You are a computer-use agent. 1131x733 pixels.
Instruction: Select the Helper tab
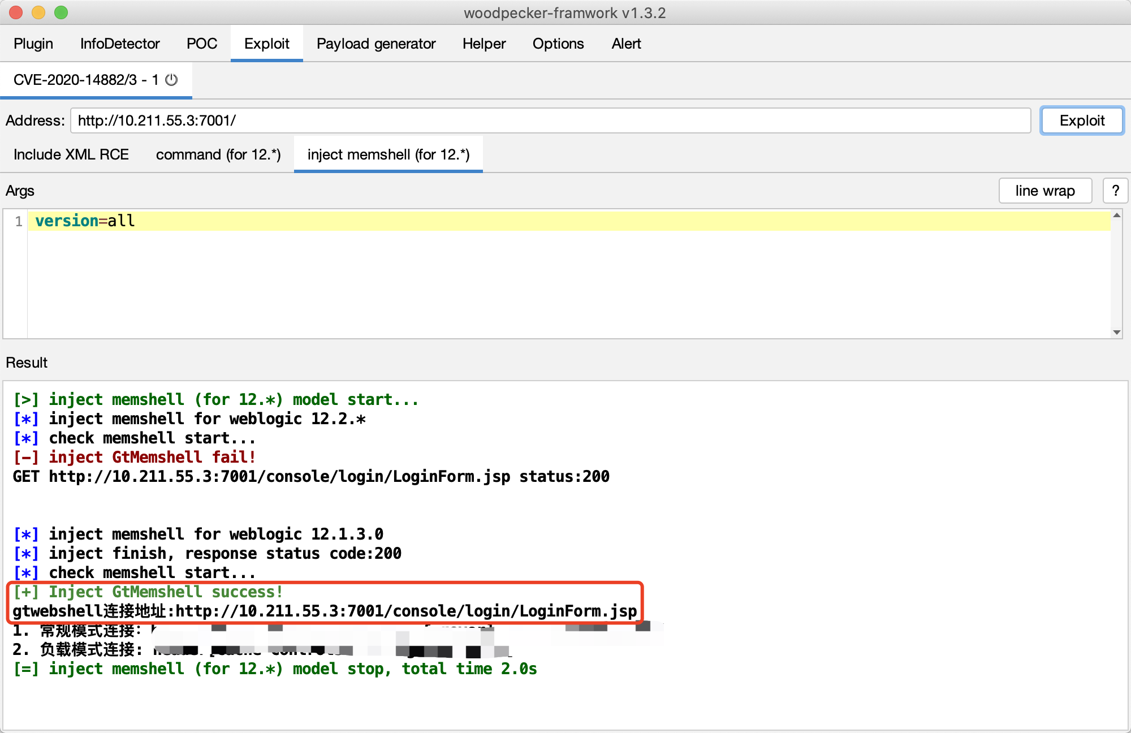(x=484, y=44)
